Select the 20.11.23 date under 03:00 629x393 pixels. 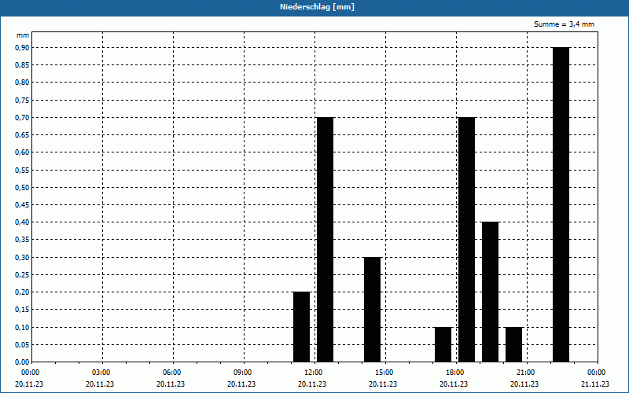100,384
